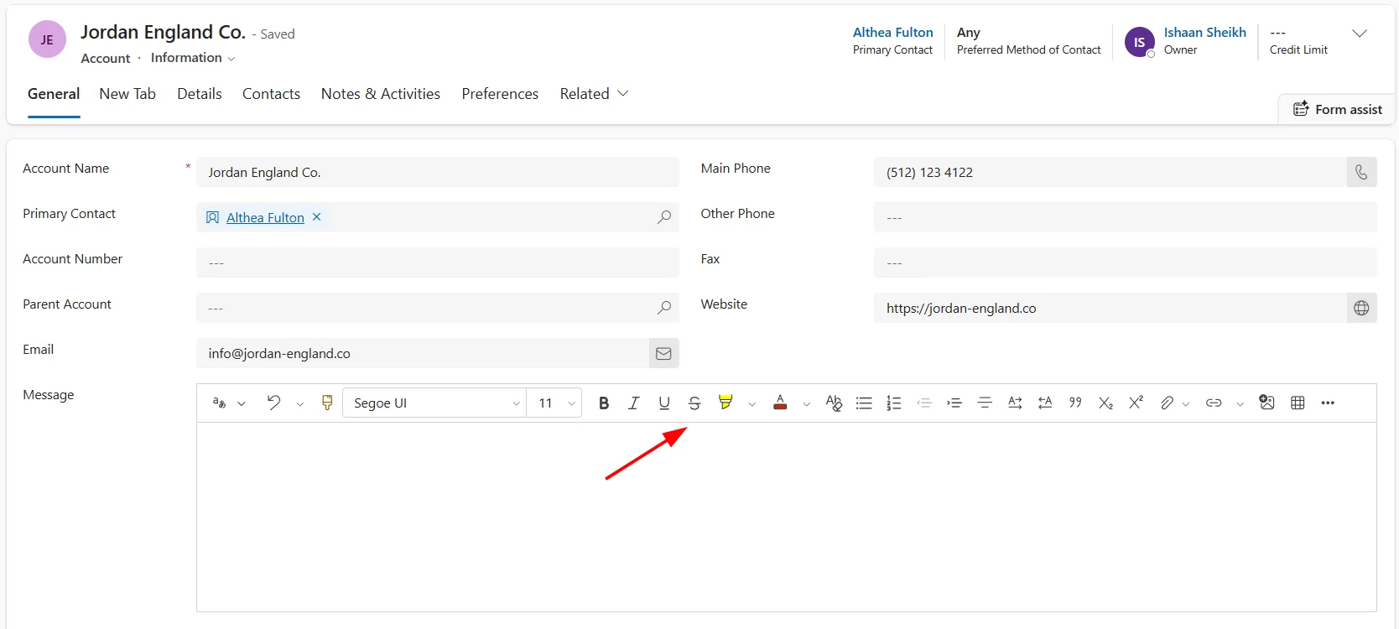The image size is (1399, 629).
Task: Switch to the Notes & Activities tab
Action: [381, 94]
